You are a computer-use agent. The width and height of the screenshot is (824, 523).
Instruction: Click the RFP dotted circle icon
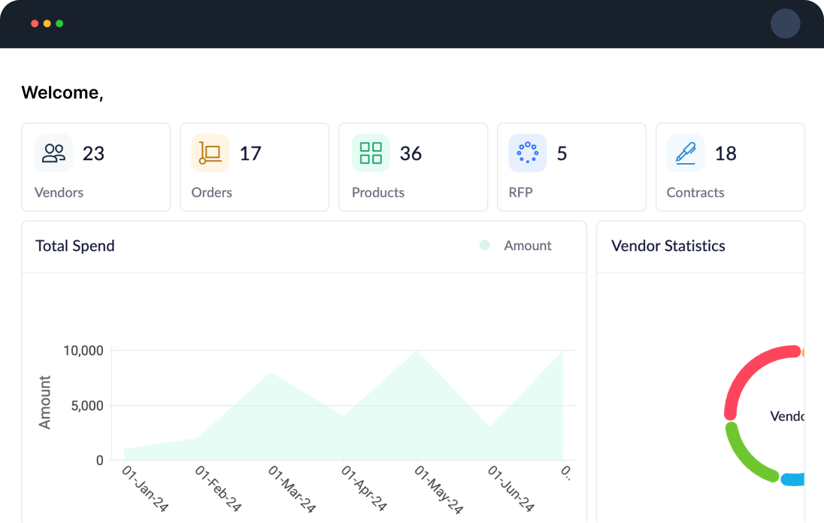tap(528, 153)
